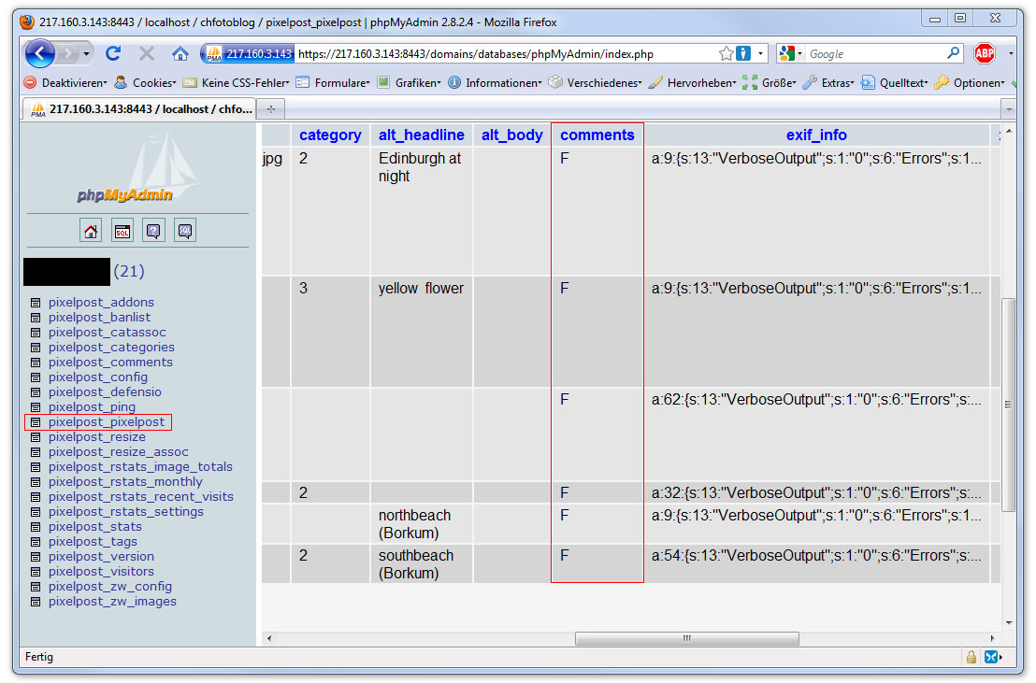The width and height of the screenshot is (1036, 683).
Task: Click table icon beside pixelpost_zw_images
Action: 36,602
